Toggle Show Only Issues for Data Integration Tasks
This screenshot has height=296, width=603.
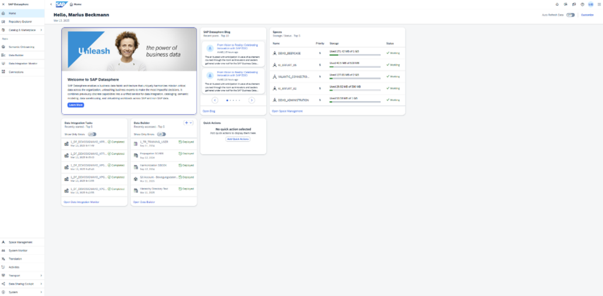click(x=92, y=134)
